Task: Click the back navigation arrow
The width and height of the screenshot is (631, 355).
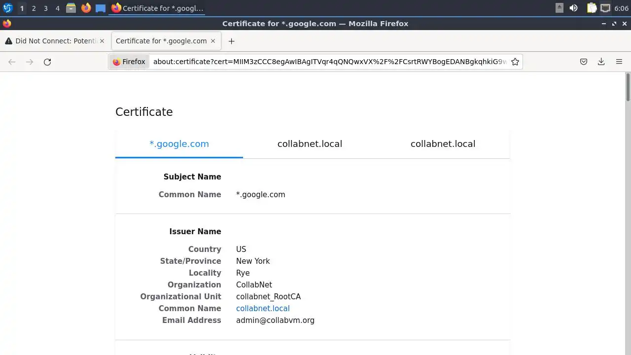Action: pos(12,62)
